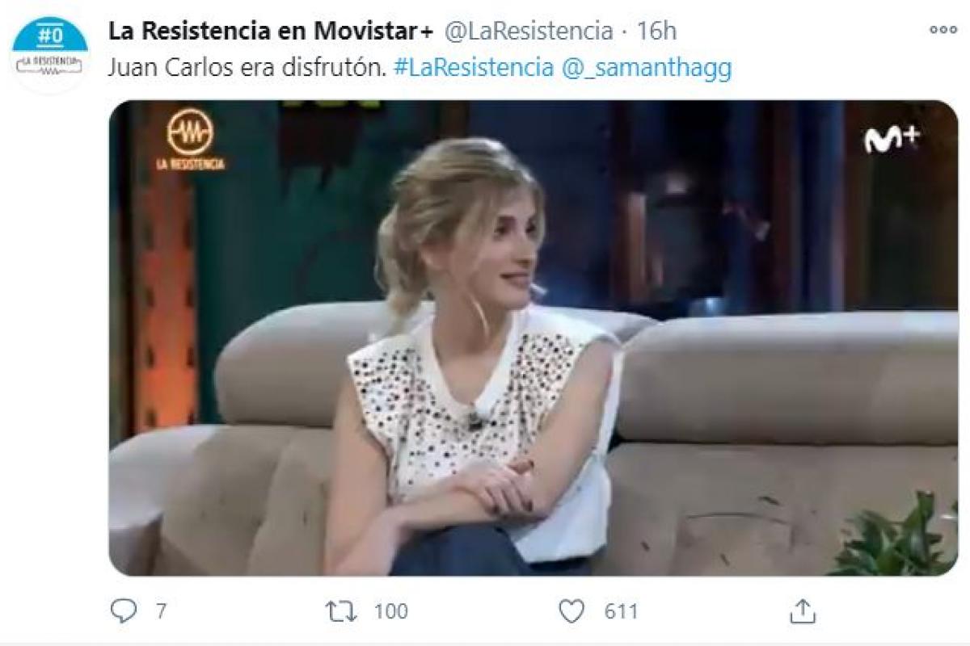Image resolution: width=970 pixels, height=646 pixels.
Task: Click La Resistencia profile avatar
Action: point(49,52)
